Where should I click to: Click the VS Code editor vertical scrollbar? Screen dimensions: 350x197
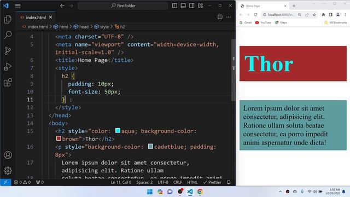tap(234, 69)
